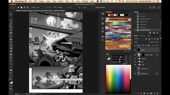Select the Local Color layer
170x95 pixels.
[x=146, y=69]
